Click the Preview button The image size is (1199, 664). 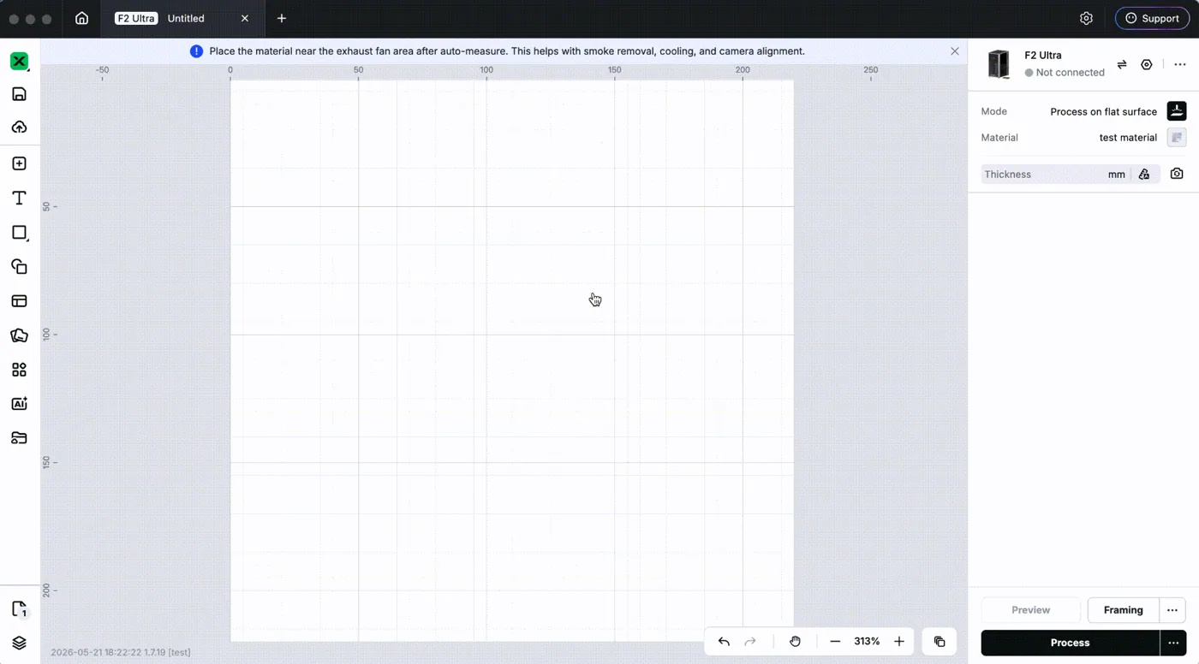(1030, 610)
